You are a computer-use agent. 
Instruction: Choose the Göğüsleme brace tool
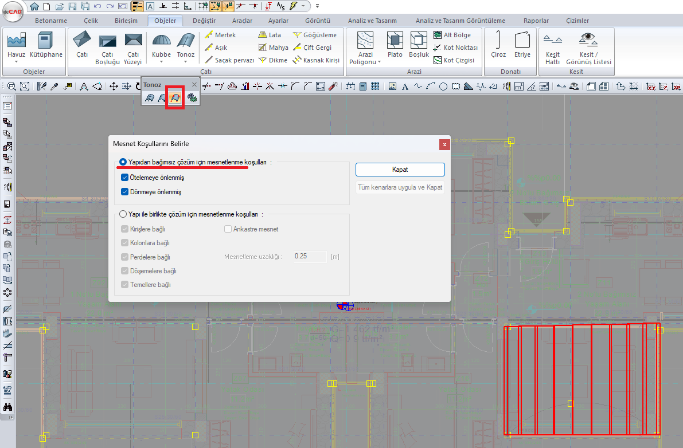pyautogui.click(x=314, y=35)
